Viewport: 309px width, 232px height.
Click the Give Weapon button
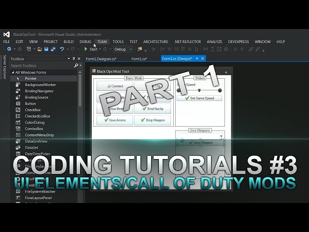click(x=201, y=143)
